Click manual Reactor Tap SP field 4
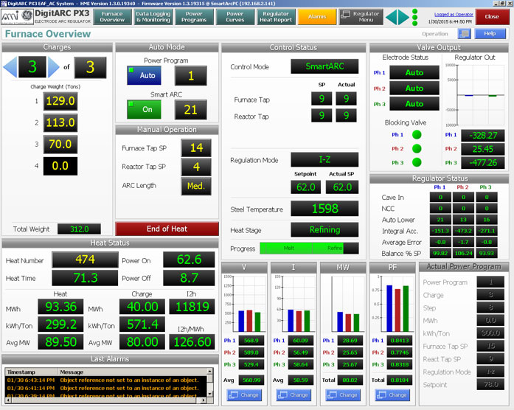Viewport: 514px width, 410px height. 196,167
